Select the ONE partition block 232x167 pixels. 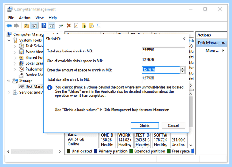(x=107, y=140)
